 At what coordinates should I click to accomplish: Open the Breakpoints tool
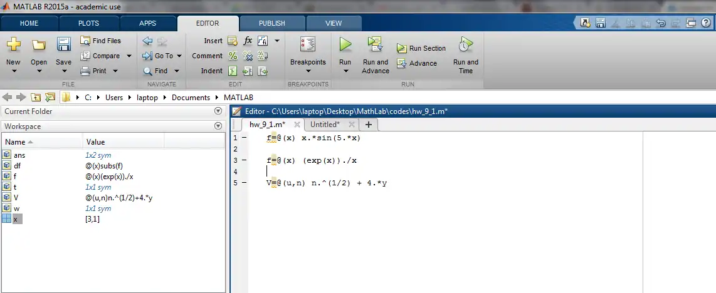(308, 45)
